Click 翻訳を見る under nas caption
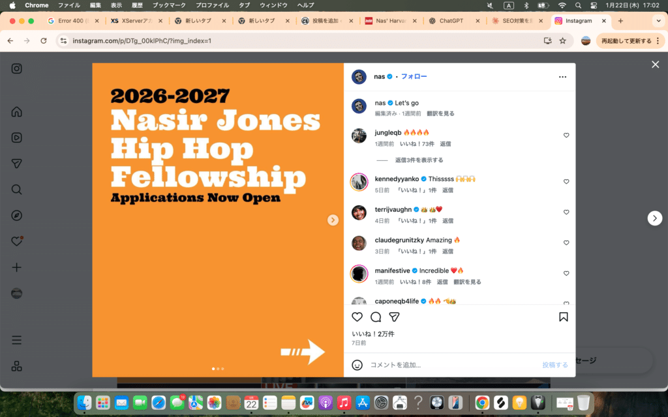Image resolution: width=668 pixels, height=417 pixels. pos(440,113)
